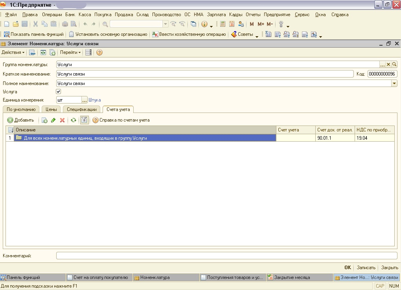Click into the Комментарий input field
Image resolution: width=401 pixels, height=290 pixels.
pos(226,256)
